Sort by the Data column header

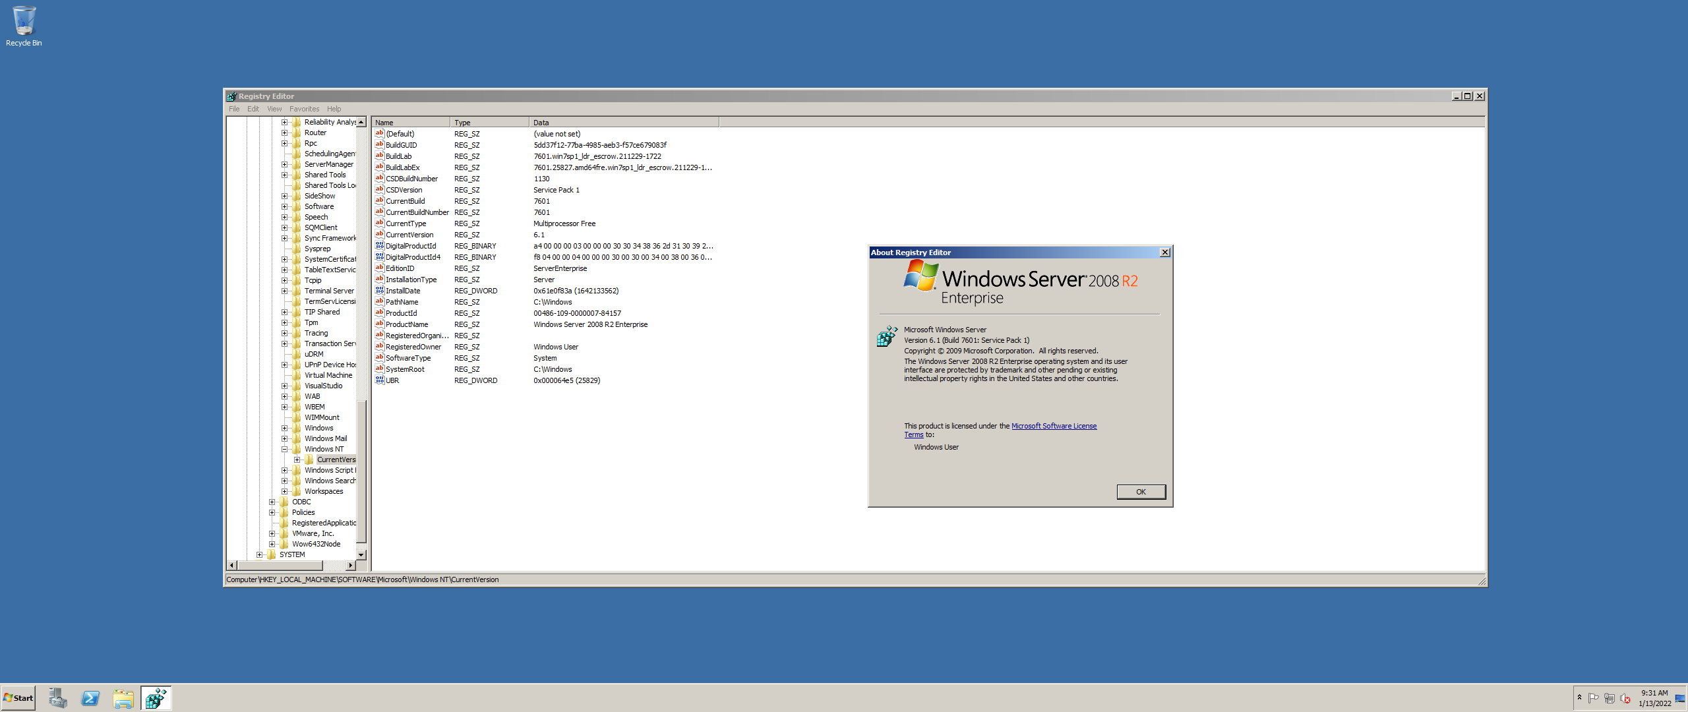point(624,123)
